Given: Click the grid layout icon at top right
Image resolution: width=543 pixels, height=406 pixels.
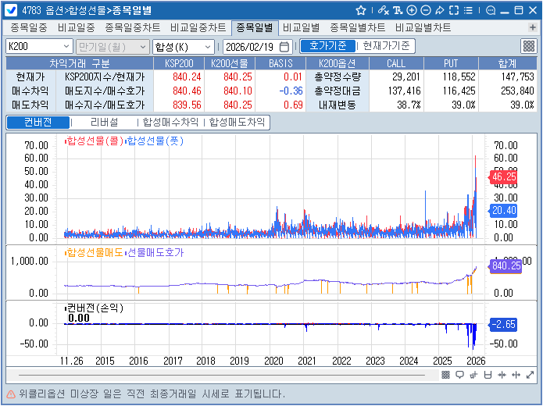Looking at the screenshot, I should [x=528, y=46].
